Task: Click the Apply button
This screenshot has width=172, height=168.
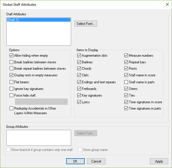Action: pyautogui.click(x=159, y=161)
